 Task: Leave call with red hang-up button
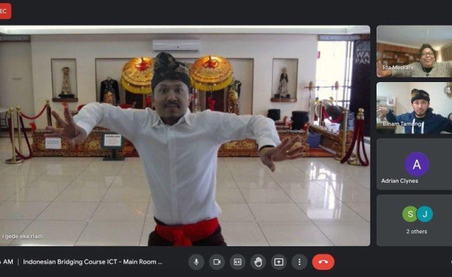point(323,262)
